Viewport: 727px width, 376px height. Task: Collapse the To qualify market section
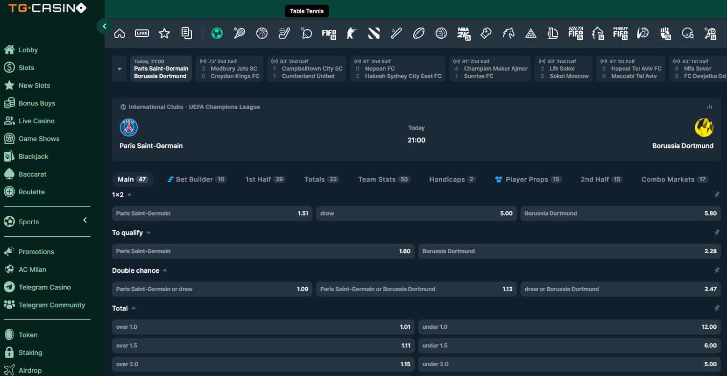[148, 233]
